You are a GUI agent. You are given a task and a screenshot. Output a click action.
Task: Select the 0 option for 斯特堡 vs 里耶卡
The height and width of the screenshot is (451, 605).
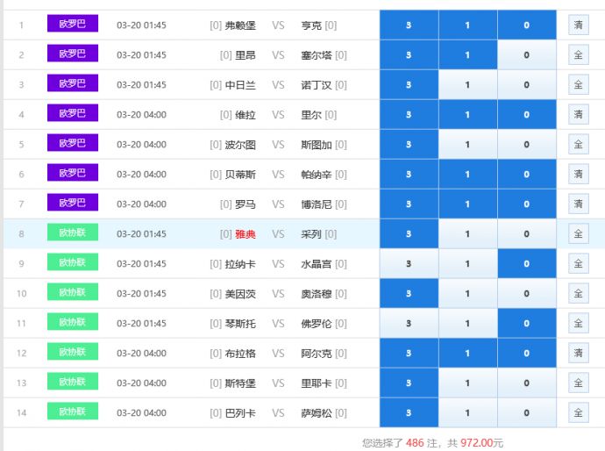pyautogui.click(x=526, y=383)
